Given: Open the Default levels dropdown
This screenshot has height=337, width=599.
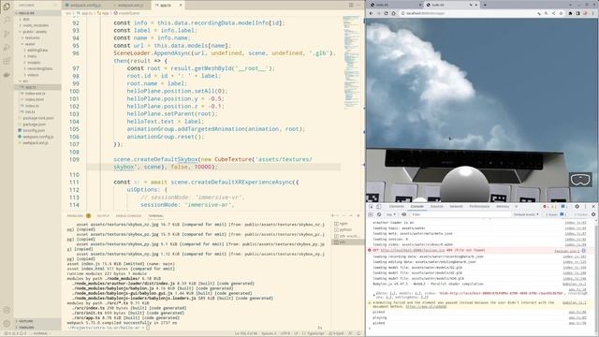Looking at the screenshot, I should 526,214.
